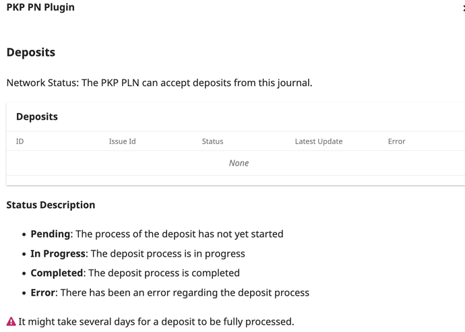The height and width of the screenshot is (332, 465).
Task: Click the Deposits main page heading
Action: click(x=31, y=52)
